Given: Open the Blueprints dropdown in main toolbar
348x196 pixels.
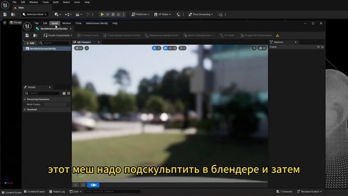Looking at the screenshot, I should (68, 15).
